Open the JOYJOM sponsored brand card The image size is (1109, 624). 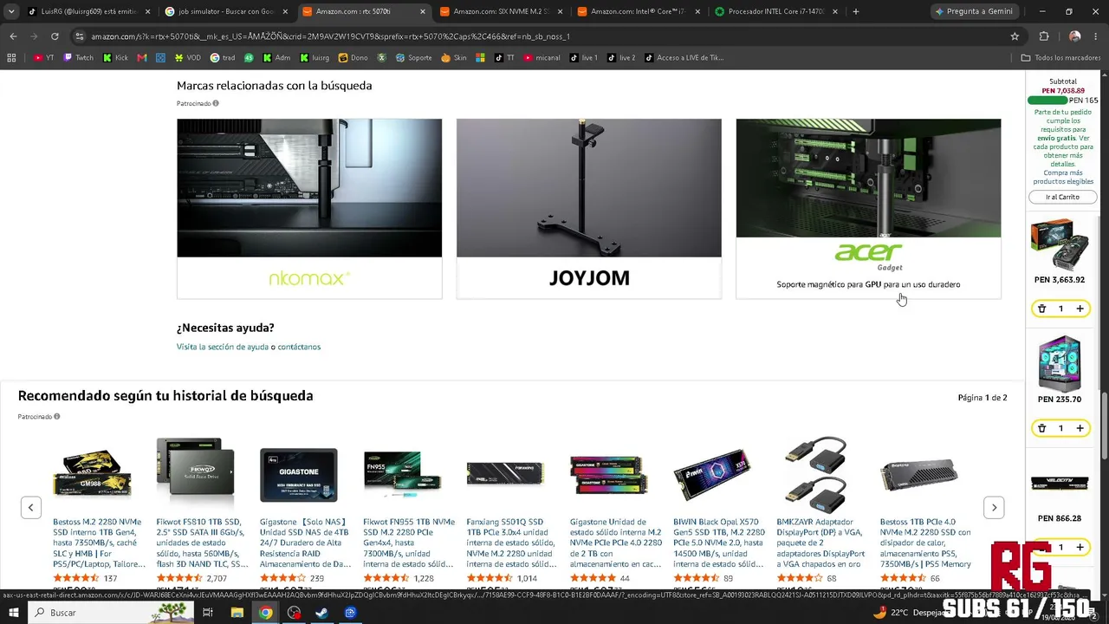[589, 209]
